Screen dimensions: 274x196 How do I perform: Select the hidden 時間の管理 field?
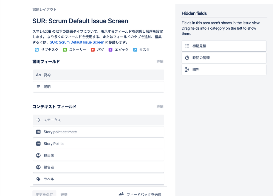tap(224, 58)
